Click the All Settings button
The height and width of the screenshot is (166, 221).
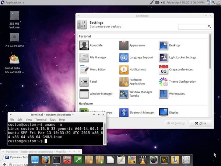point(176,123)
